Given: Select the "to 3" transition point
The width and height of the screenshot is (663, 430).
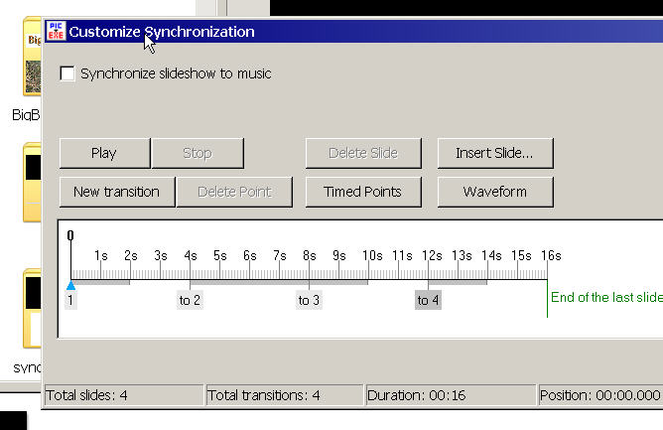Looking at the screenshot, I should point(309,300).
